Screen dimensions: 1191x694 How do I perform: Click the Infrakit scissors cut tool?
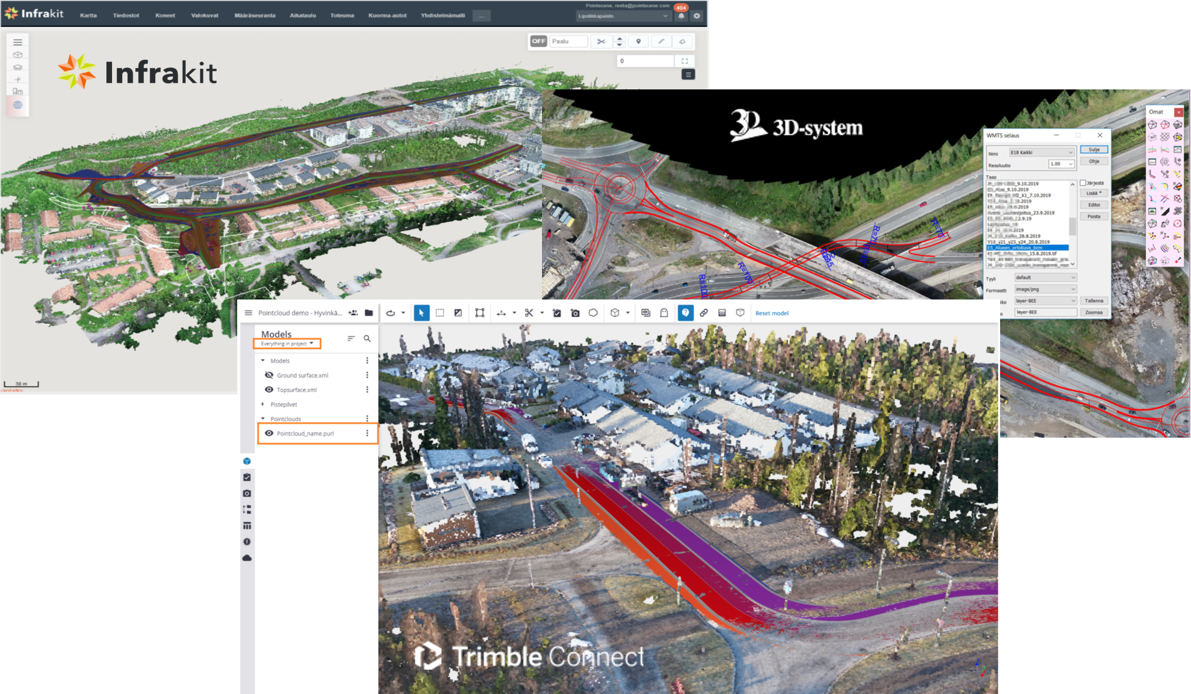pos(601,41)
